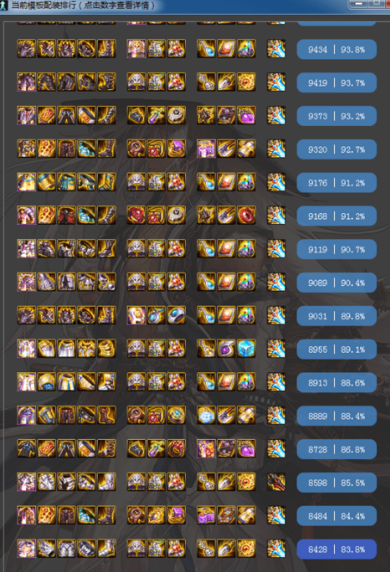The height and width of the screenshot is (572, 390).
Task: Click the blue round orb icon in the 8889 row
Action: click(x=206, y=415)
